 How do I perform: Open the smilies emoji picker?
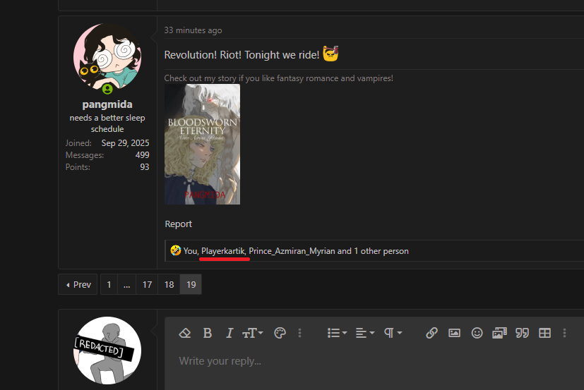tap(477, 333)
